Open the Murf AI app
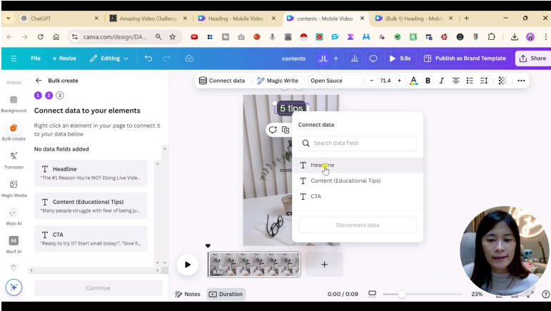This screenshot has height=311, width=551. (13, 243)
